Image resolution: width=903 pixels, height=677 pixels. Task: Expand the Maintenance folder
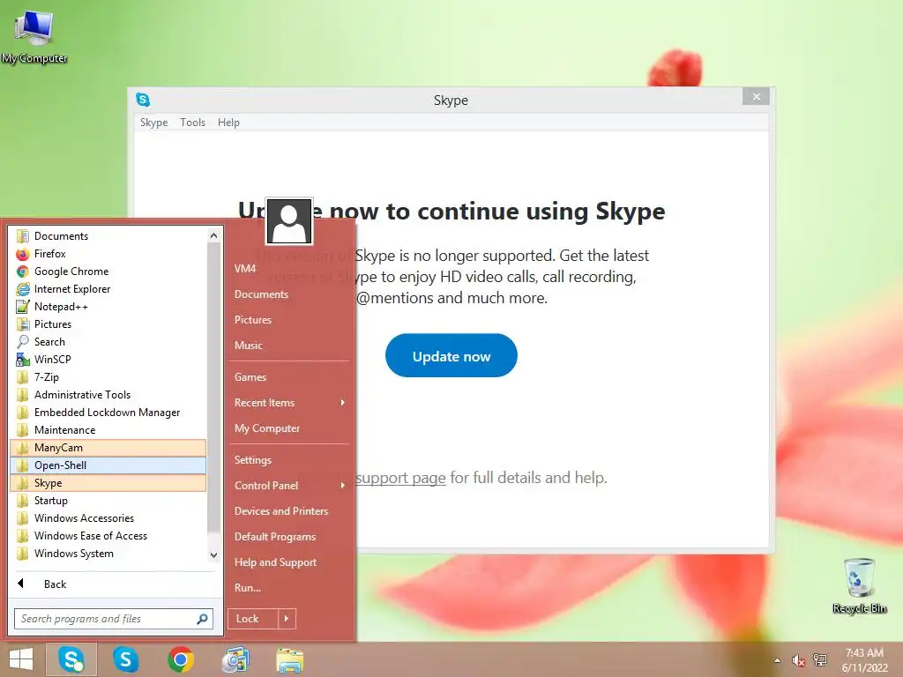(x=108, y=430)
